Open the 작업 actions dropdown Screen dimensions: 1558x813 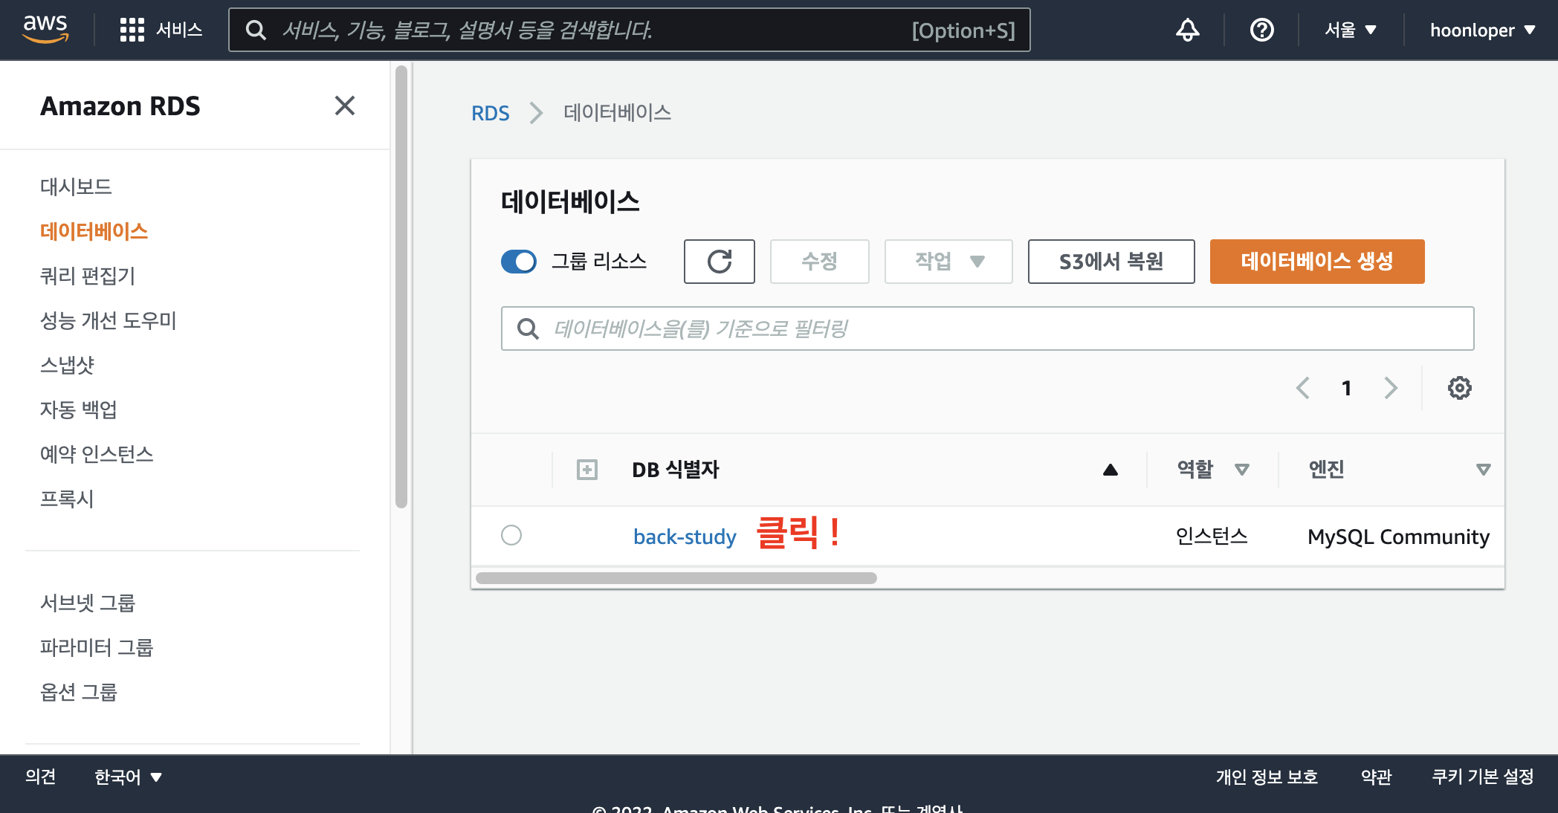coord(948,262)
